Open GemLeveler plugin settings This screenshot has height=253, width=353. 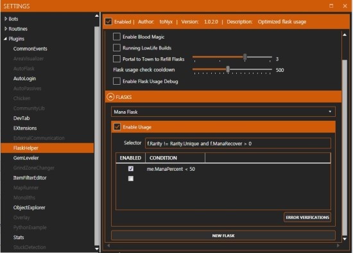point(26,158)
